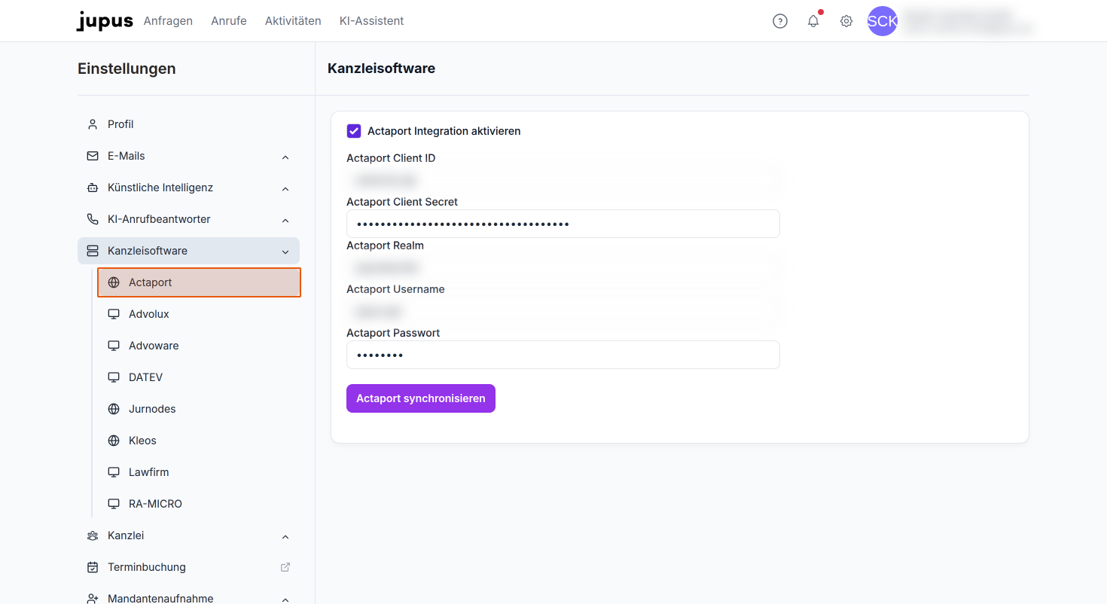Click the Terminbuchung calendar icon
Screen dimensions: 1107x604
tap(93, 567)
